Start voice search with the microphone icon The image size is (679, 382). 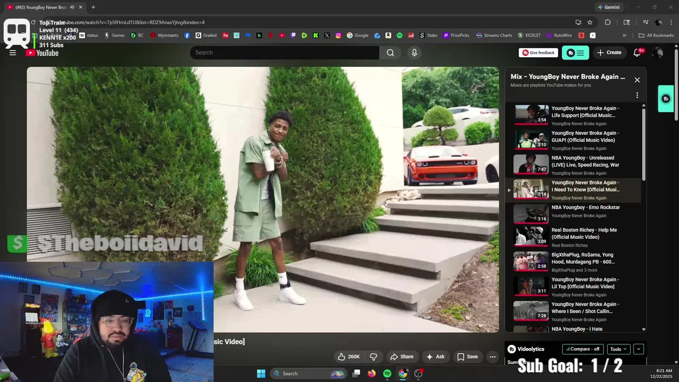coord(414,53)
